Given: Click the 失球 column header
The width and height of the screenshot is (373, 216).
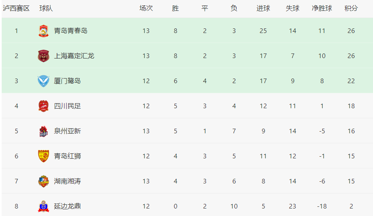Looking at the screenshot, I should pos(293,8).
